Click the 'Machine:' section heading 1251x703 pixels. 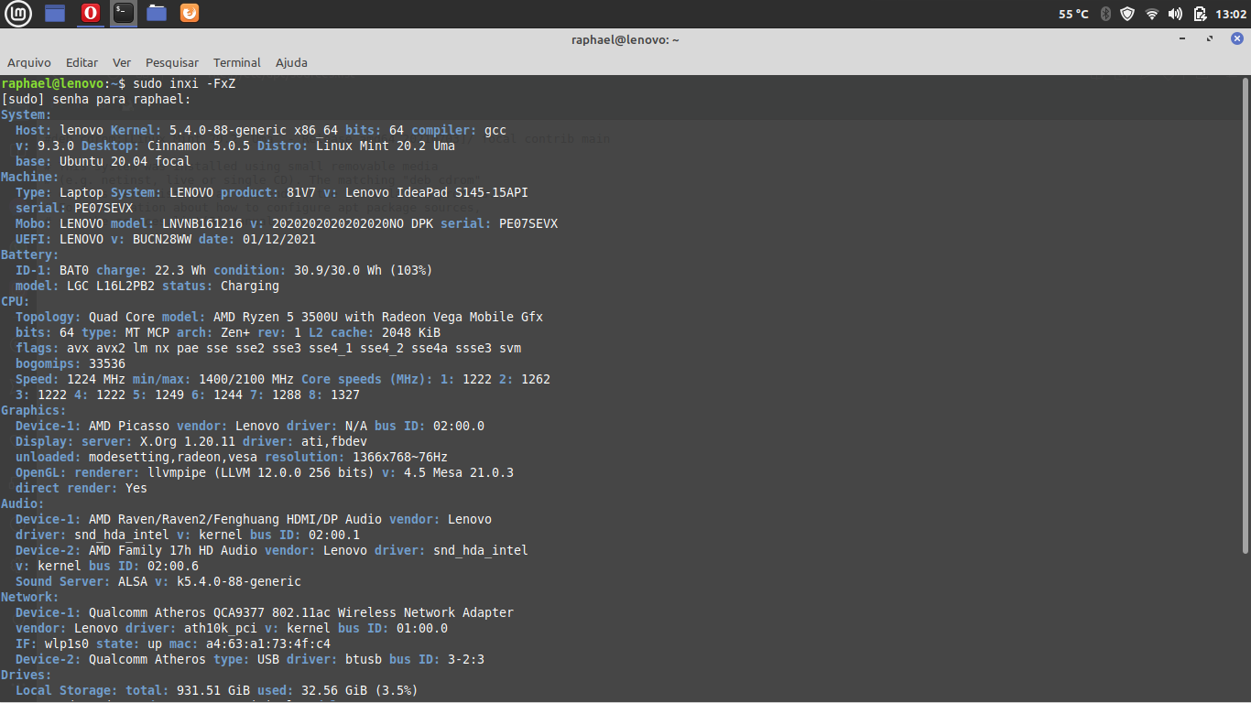30,177
